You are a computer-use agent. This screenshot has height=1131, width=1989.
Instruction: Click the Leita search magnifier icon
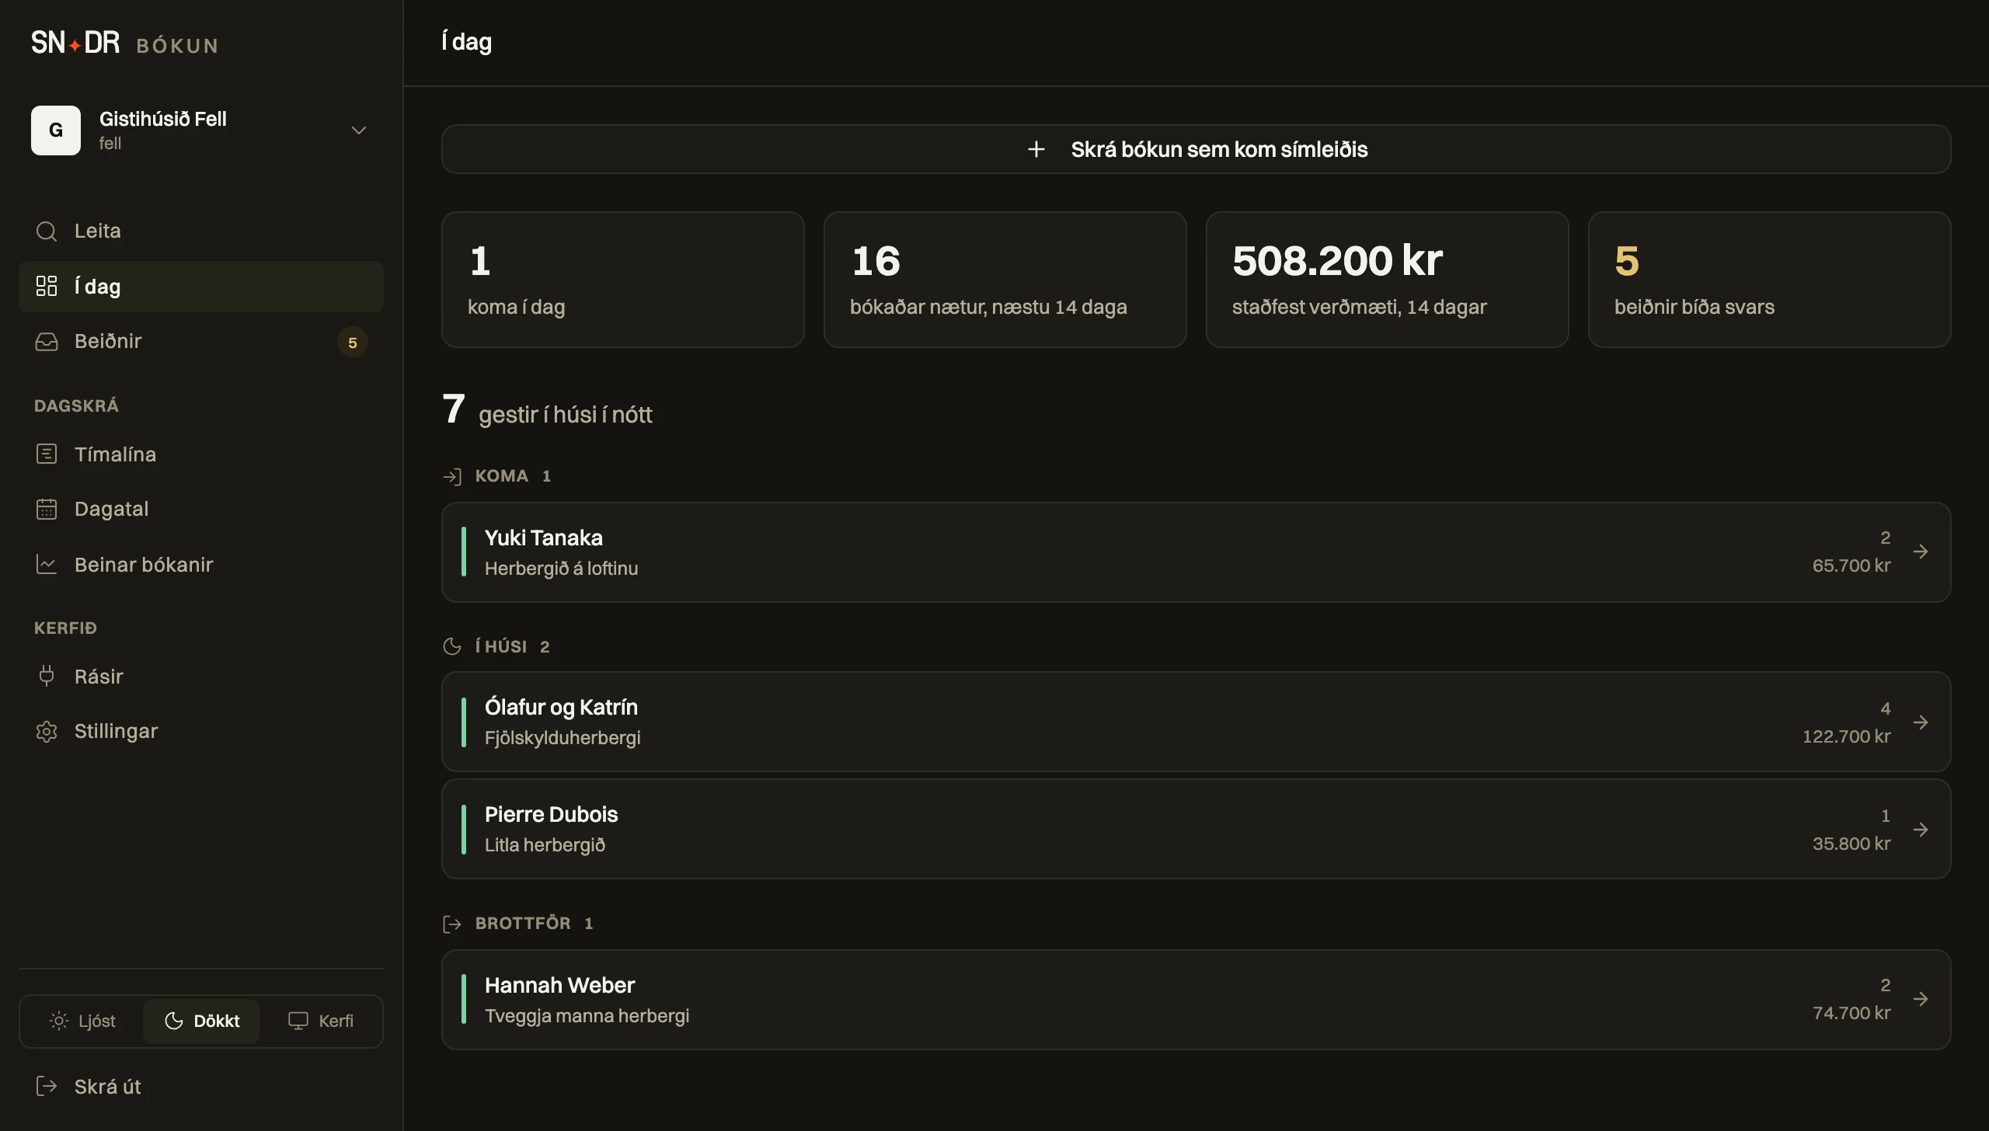[47, 231]
